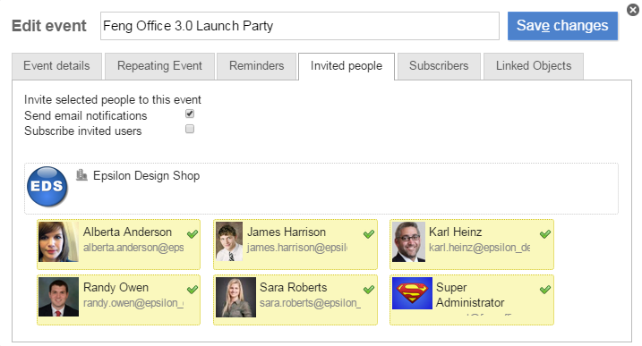Open the Event details tab

click(56, 66)
